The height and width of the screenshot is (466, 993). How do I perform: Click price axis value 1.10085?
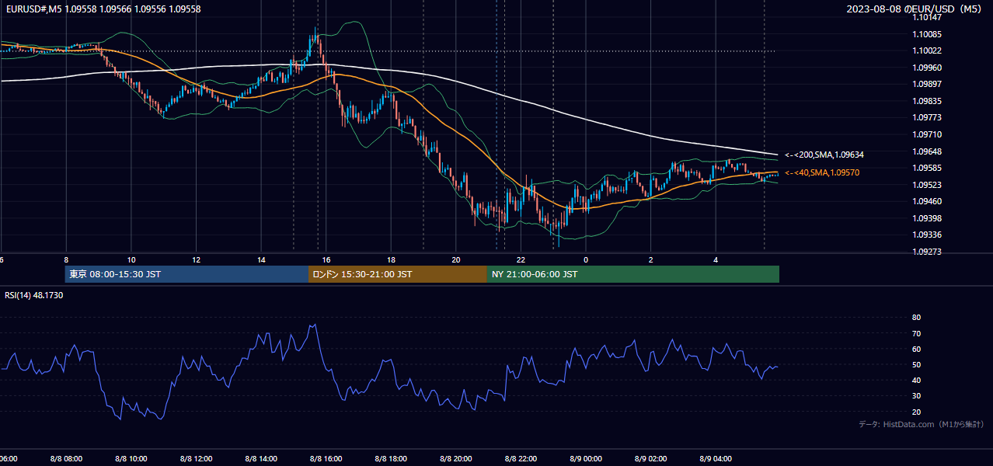927,34
